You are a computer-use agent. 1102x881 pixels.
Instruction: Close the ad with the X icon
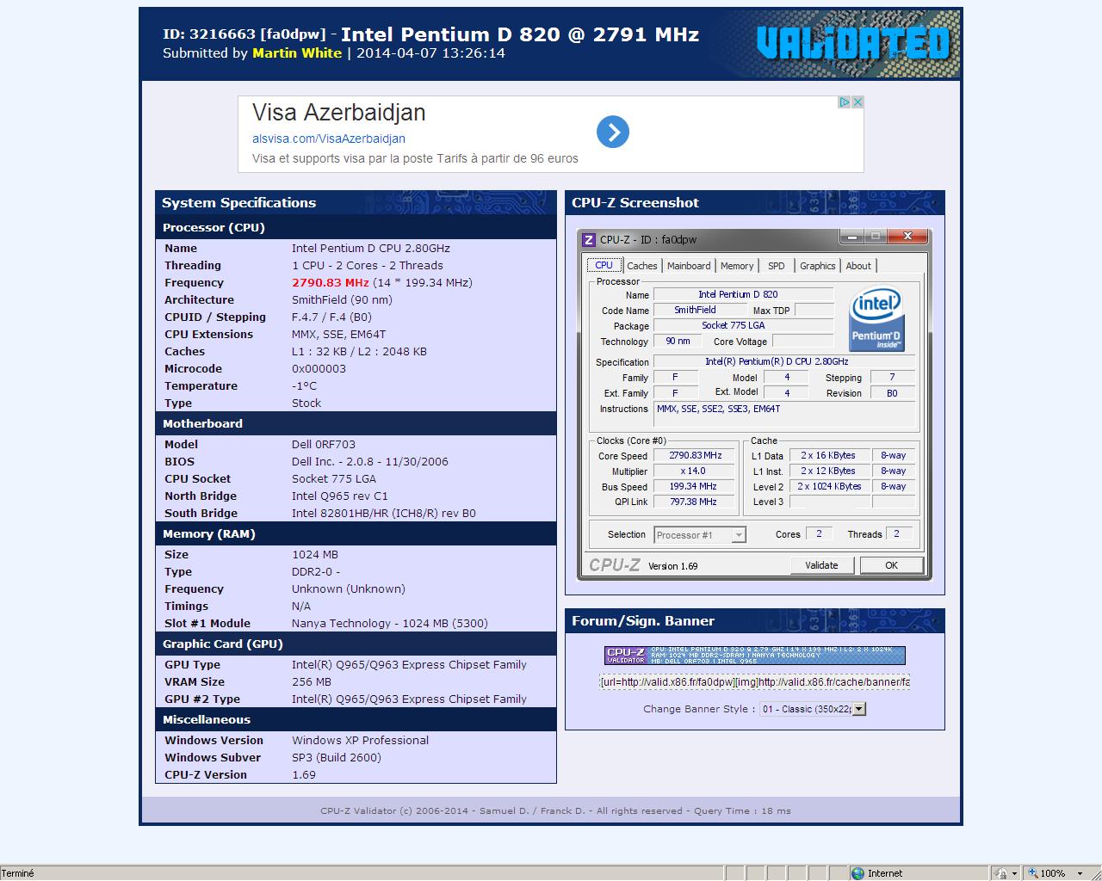(x=857, y=102)
